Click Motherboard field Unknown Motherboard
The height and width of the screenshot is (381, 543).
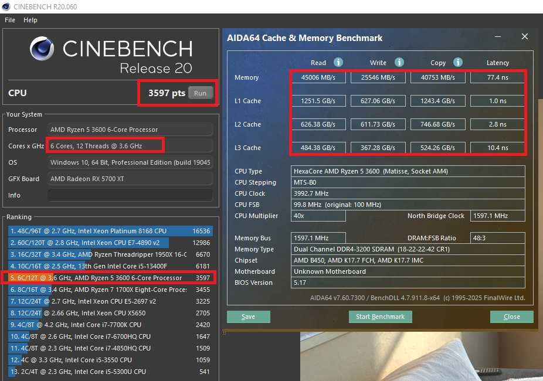(x=408, y=271)
